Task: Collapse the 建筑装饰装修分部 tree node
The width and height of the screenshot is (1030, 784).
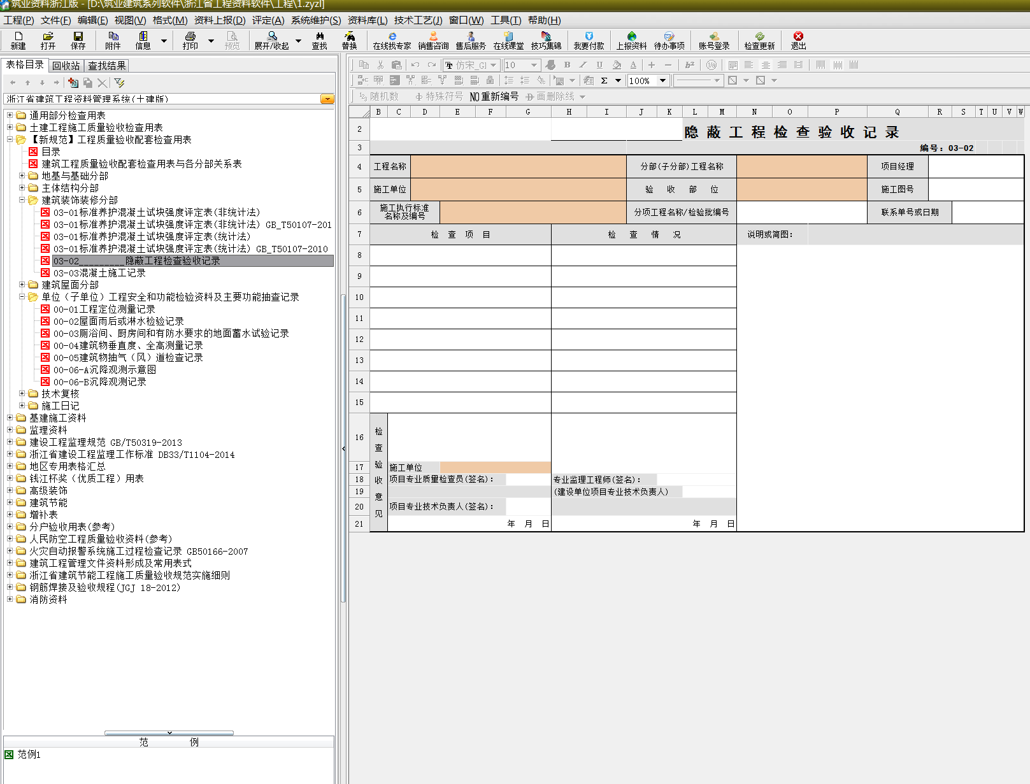Action: (22, 200)
